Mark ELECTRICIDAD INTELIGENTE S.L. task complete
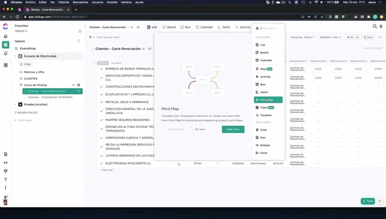The height and width of the screenshot is (219, 386). point(102,163)
